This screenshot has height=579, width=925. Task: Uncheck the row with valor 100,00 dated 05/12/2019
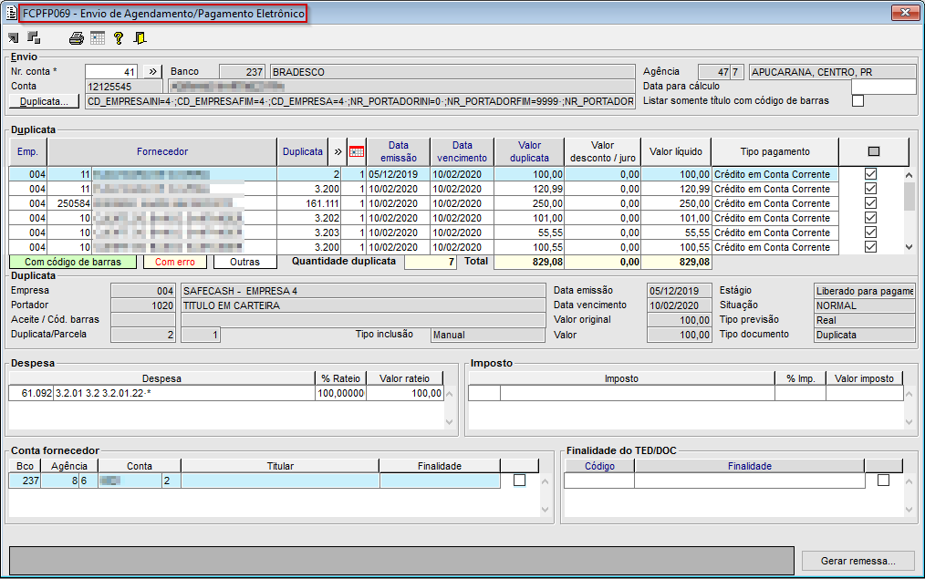click(870, 174)
